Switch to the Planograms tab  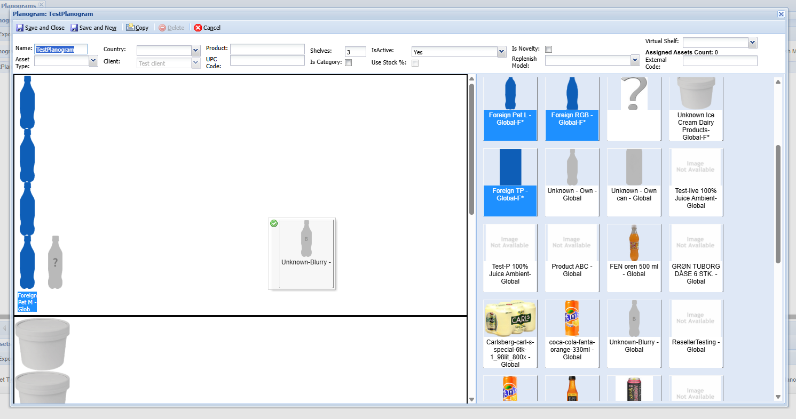pyautogui.click(x=19, y=4)
